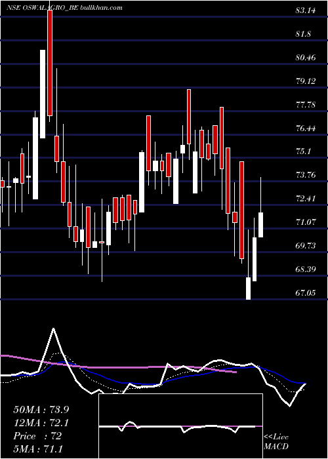Click the 73.76 price axis label
The image size is (328, 459).
tap(306, 175)
